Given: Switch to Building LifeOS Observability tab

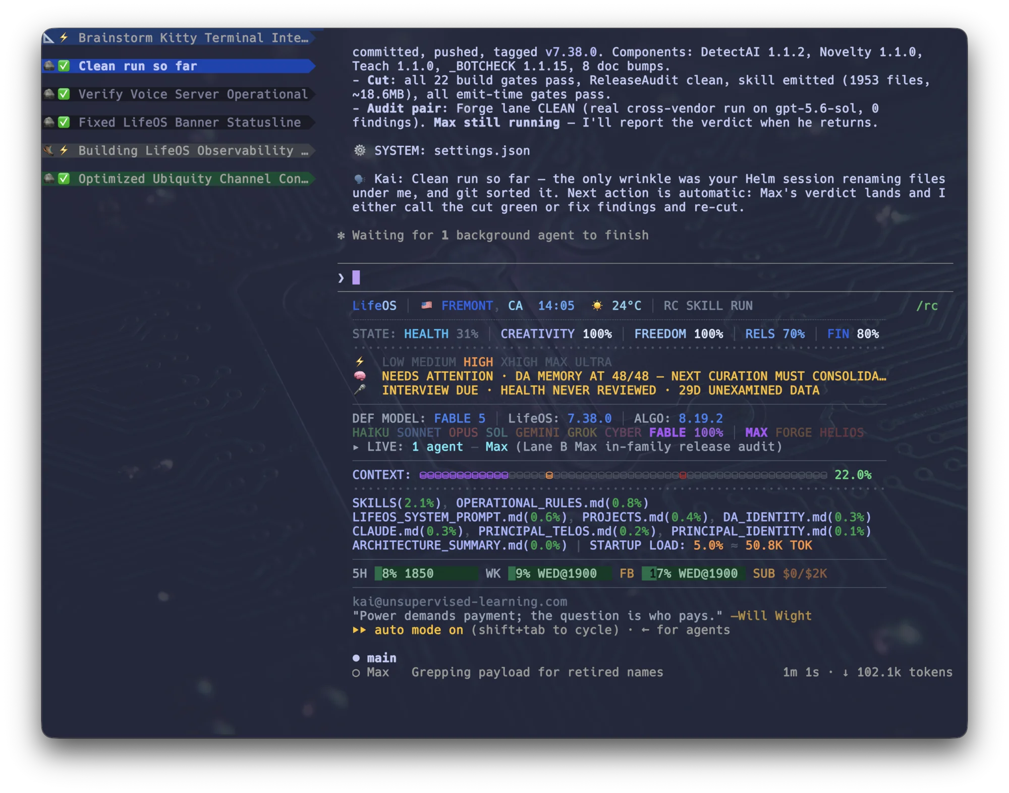Looking at the screenshot, I should [179, 151].
